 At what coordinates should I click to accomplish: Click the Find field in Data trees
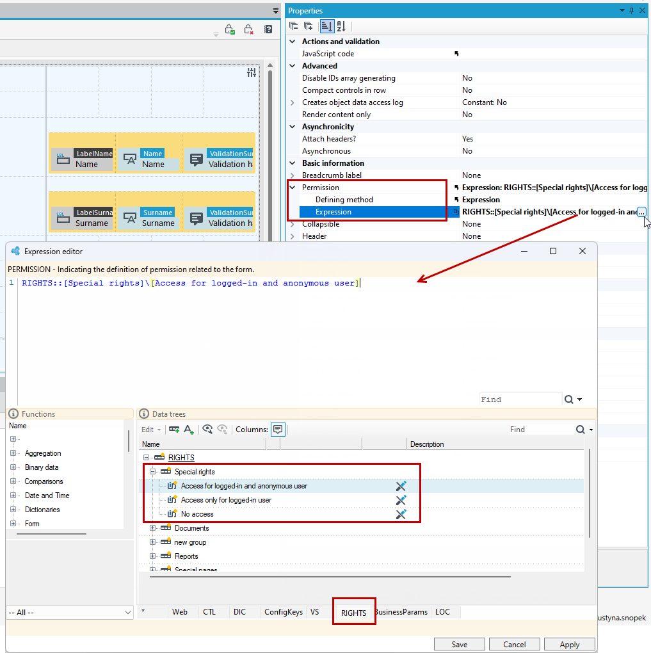pyautogui.click(x=540, y=430)
